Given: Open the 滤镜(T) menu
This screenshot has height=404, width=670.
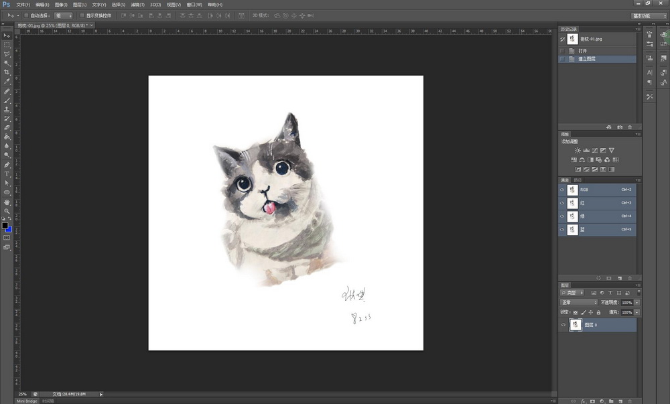Looking at the screenshot, I should point(137,5).
